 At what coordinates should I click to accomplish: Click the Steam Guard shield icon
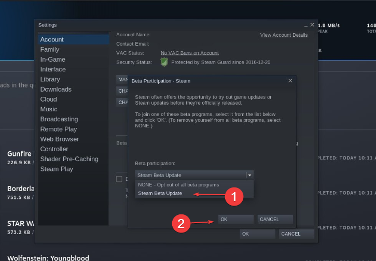(x=164, y=62)
